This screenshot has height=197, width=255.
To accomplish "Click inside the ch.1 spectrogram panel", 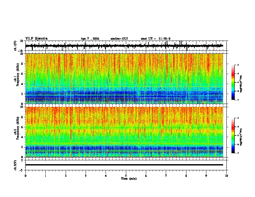I will pos(124,79).
